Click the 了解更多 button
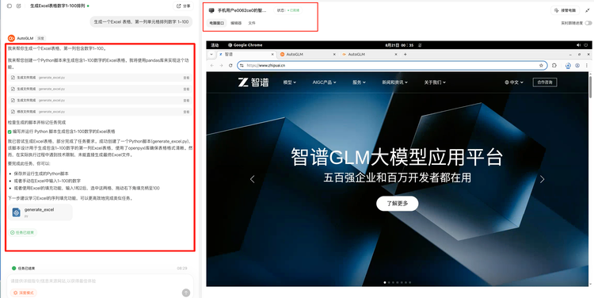This screenshot has width=594, height=298. (398, 204)
